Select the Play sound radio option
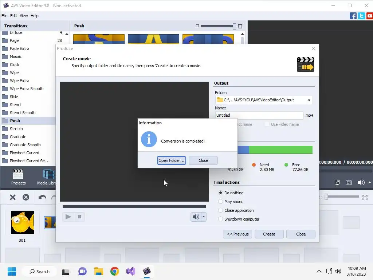 pyautogui.click(x=220, y=202)
